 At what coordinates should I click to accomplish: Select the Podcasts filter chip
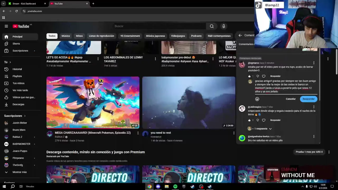196,36
